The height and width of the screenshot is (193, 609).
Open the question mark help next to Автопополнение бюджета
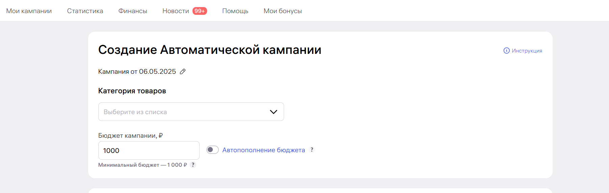coord(312,150)
